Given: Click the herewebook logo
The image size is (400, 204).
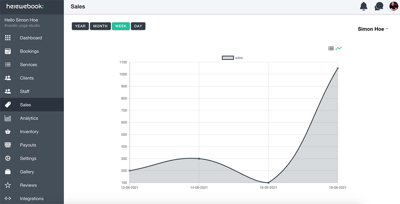Looking at the screenshot, I should (x=25, y=6).
